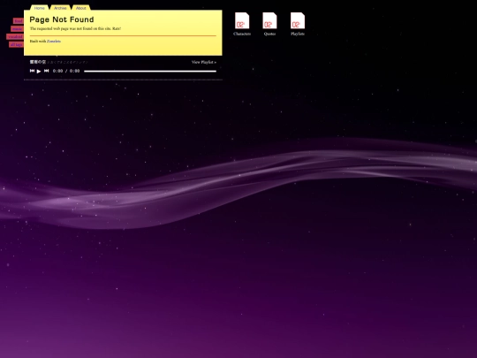Open the 'all tags' side tag
The height and width of the screenshot is (358, 477).
pos(16,45)
